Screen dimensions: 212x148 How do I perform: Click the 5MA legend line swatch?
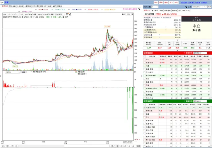(x=36, y=9)
